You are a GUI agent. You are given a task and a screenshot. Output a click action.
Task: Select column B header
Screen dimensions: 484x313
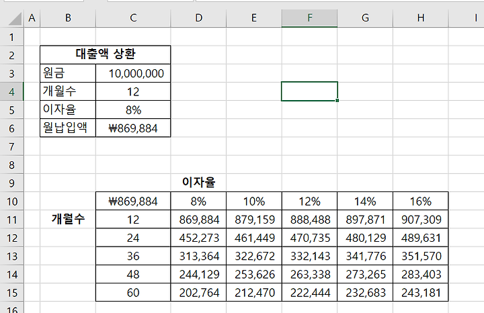pos(68,18)
